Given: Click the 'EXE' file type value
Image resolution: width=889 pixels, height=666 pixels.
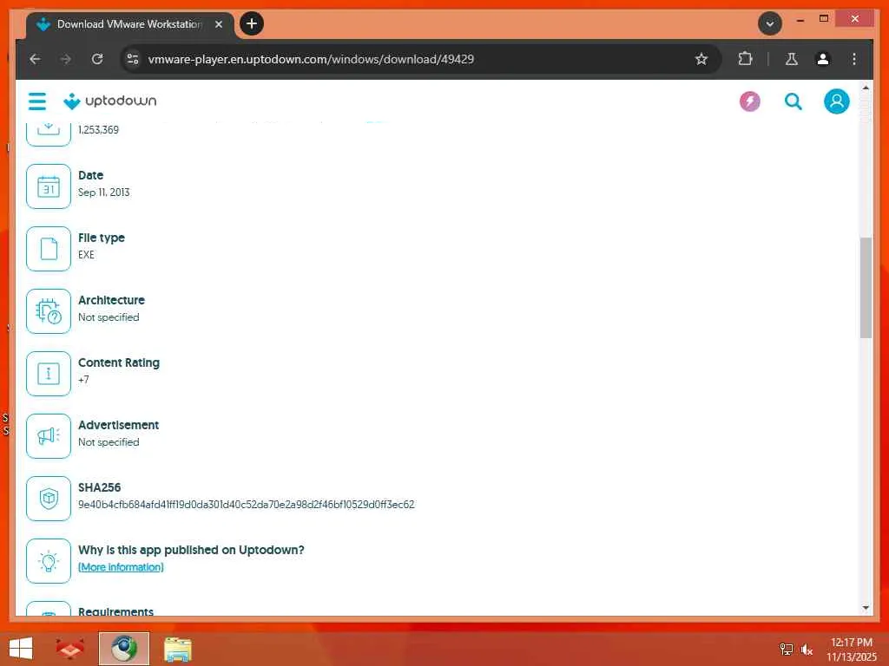Looking at the screenshot, I should click(86, 255).
